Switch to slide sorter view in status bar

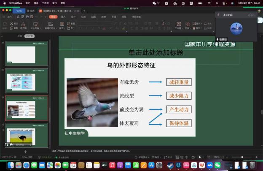182,157
